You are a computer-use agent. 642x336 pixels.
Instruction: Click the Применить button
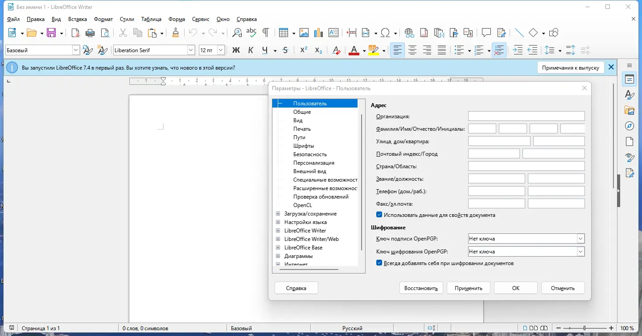click(469, 288)
